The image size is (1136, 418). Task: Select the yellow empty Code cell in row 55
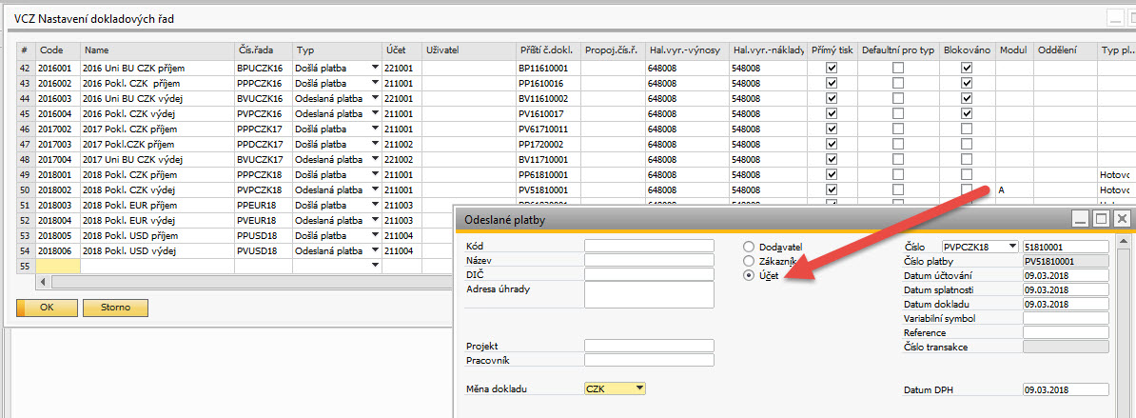[x=59, y=267]
